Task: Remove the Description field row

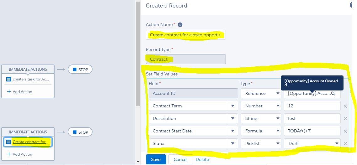Action: point(345,119)
